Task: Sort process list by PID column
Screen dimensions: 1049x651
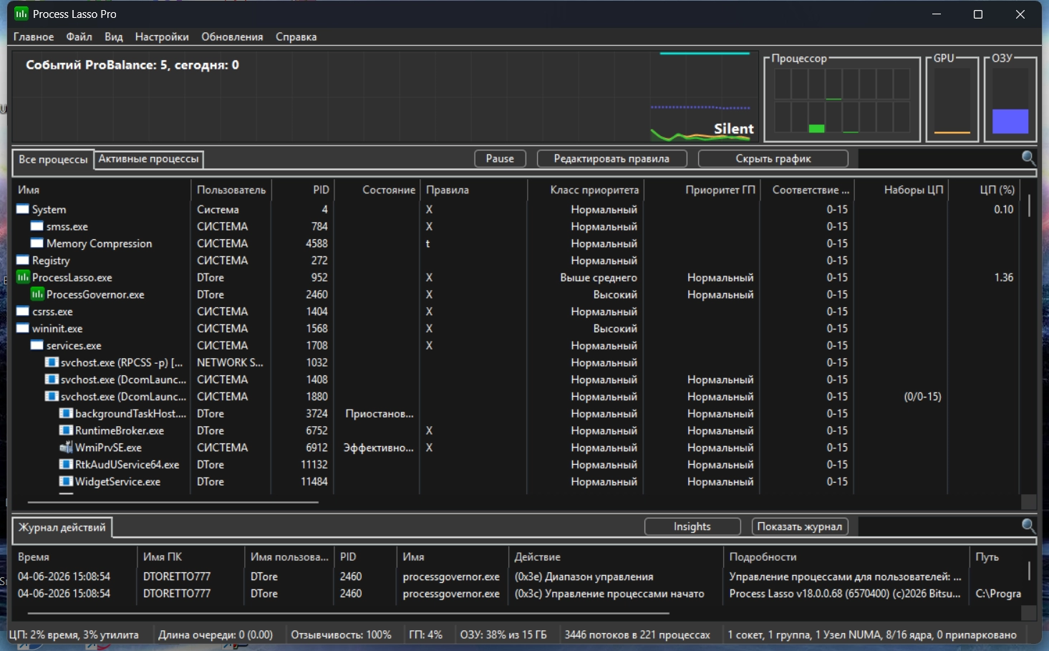Action: pyautogui.click(x=320, y=190)
